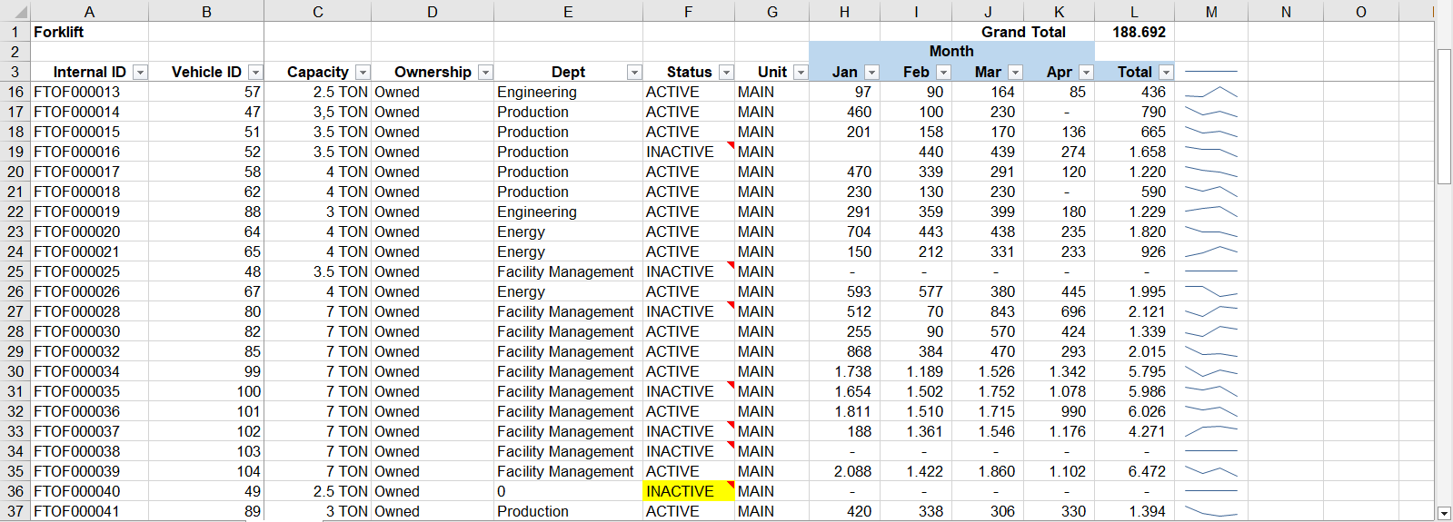Select row 16 header

[15, 92]
